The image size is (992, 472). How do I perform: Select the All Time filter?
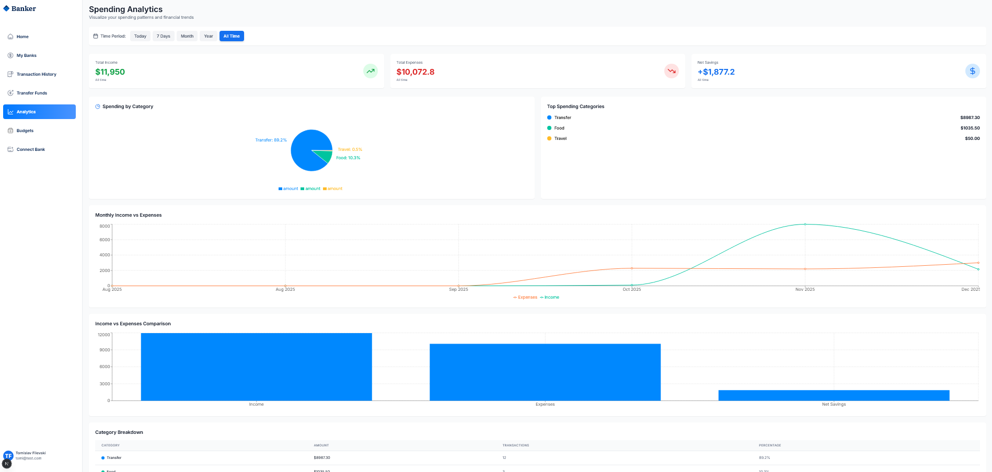[232, 36]
